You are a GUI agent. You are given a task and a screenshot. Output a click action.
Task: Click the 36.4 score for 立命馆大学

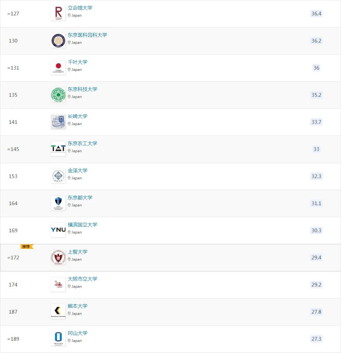tap(316, 14)
